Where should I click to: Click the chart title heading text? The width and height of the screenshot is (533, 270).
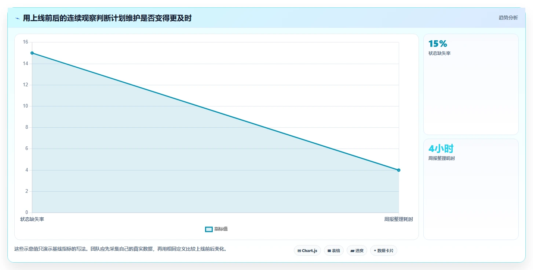(x=107, y=18)
